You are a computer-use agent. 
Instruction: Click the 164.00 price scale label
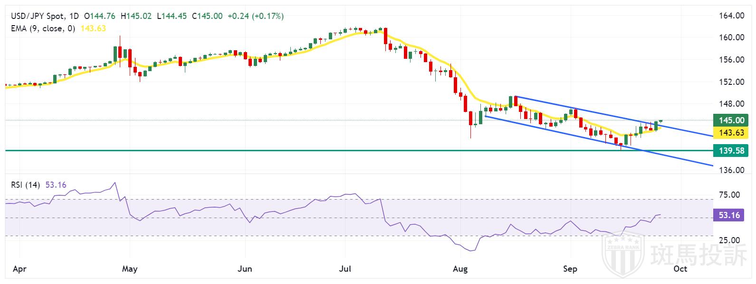click(731, 16)
